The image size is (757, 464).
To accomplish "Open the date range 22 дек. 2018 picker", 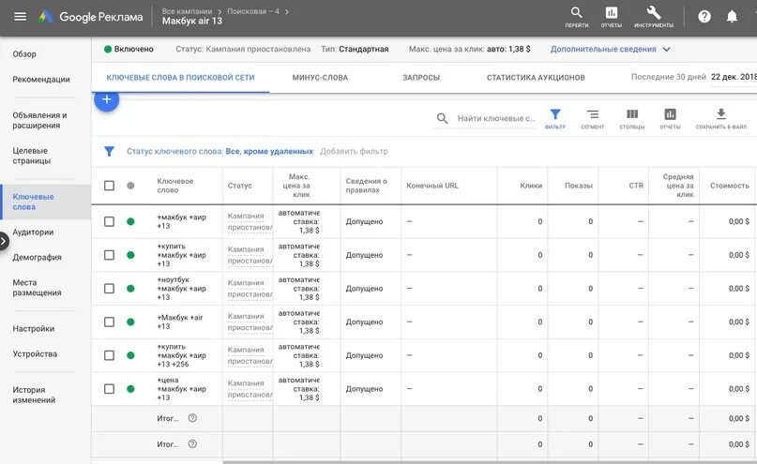I will pos(734,77).
